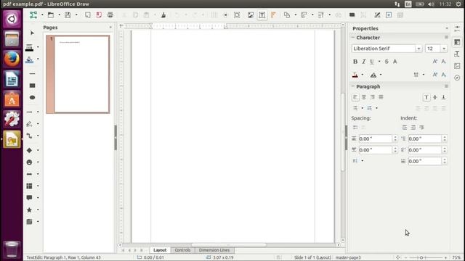
Task: Select the diamond Basic Shapes tool
Action: [x=29, y=150]
